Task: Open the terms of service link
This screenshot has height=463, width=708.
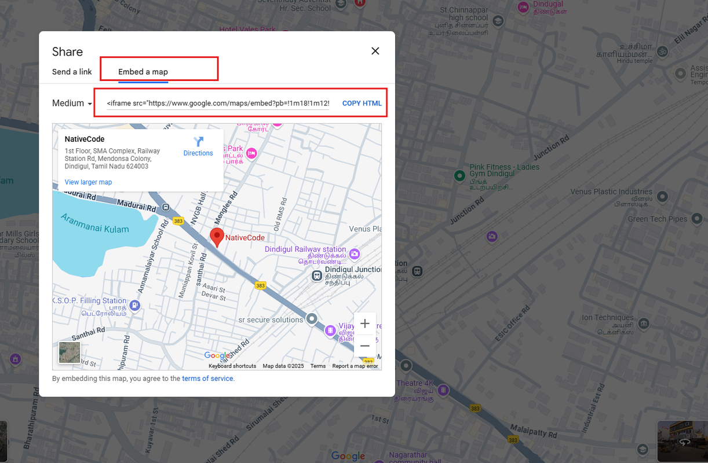Action: pos(207,379)
